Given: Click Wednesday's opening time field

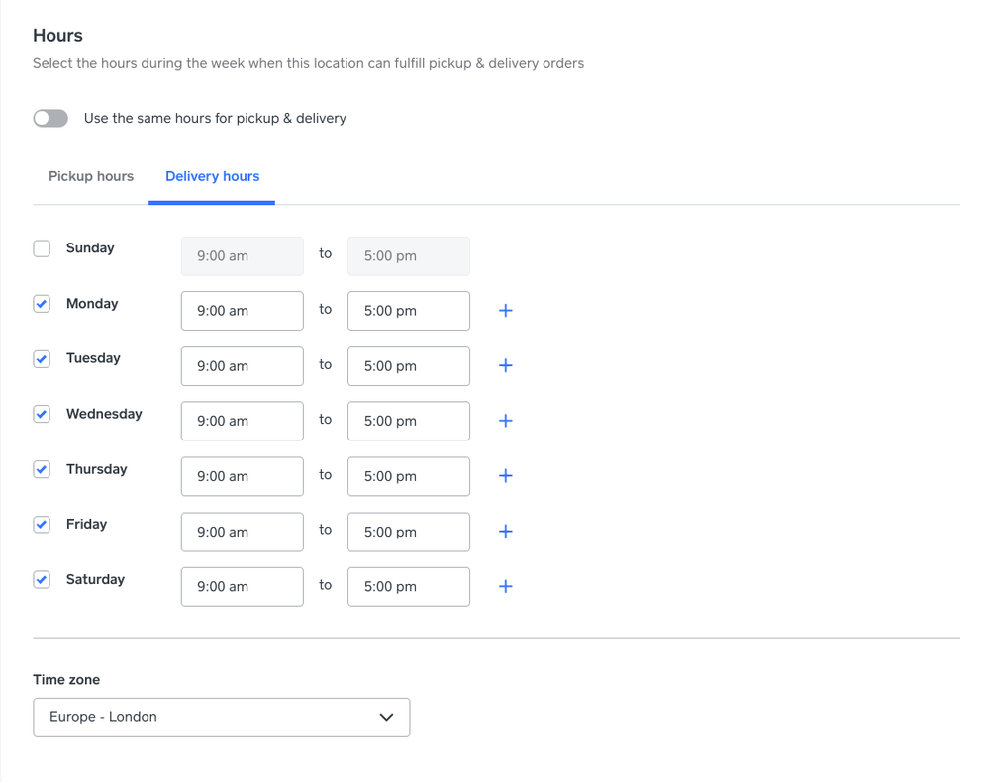Looking at the screenshot, I should click(x=242, y=421).
